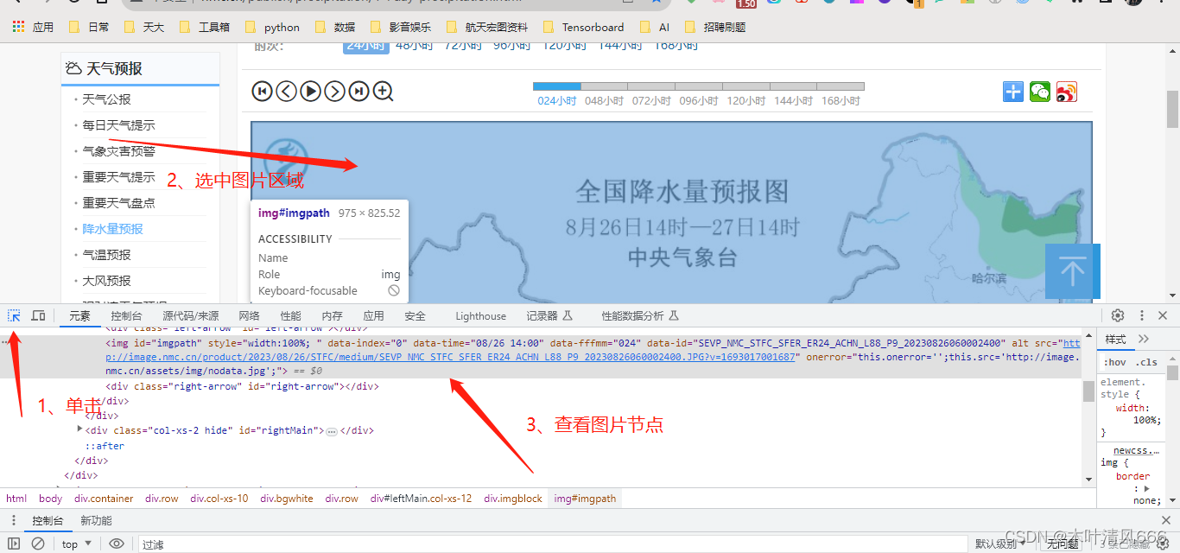Show more styles panel tabs chevron
Screen dimensions: 1180x553
1144,339
